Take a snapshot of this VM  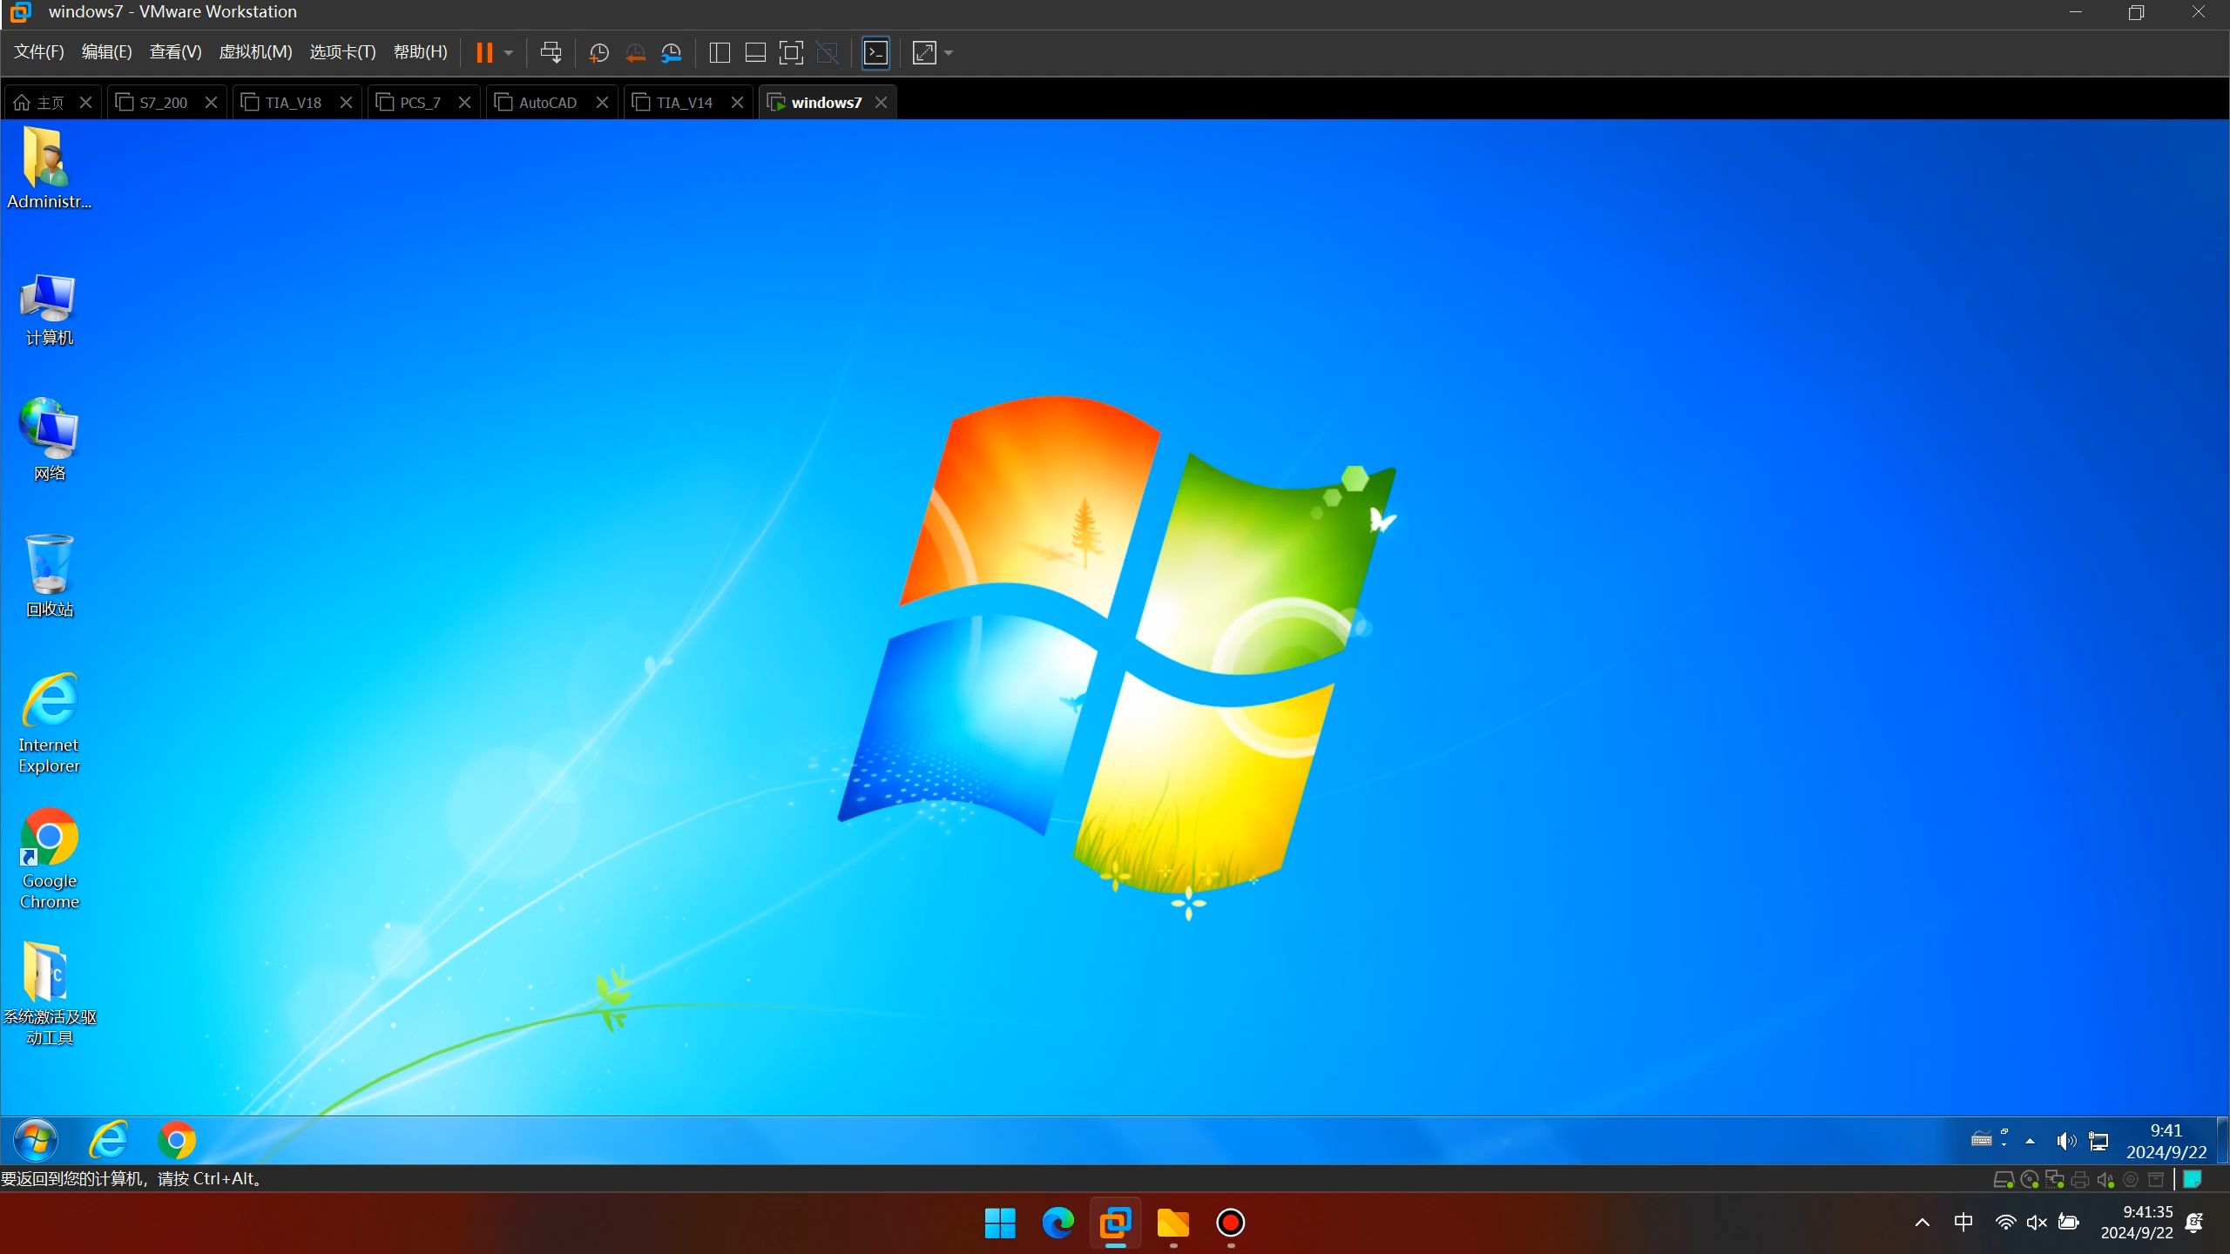click(599, 53)
